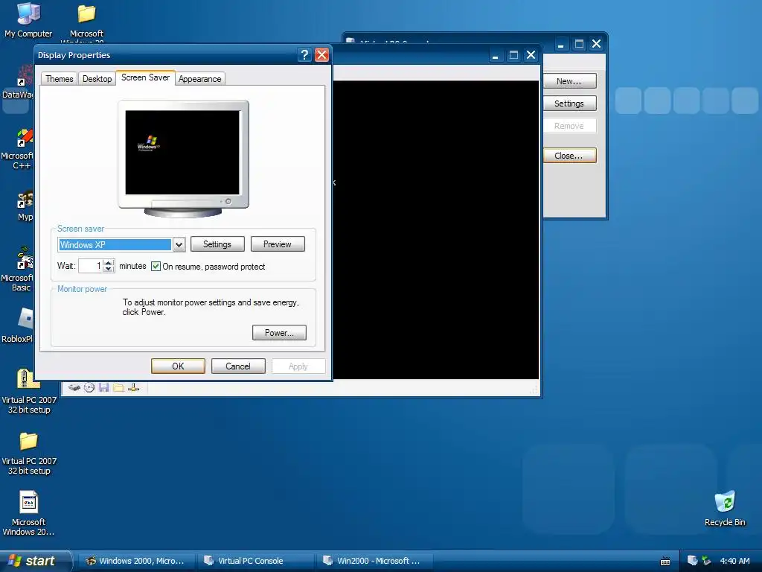
Task: Select the Screen Saver tab
Action: click(x=145, y=77)
